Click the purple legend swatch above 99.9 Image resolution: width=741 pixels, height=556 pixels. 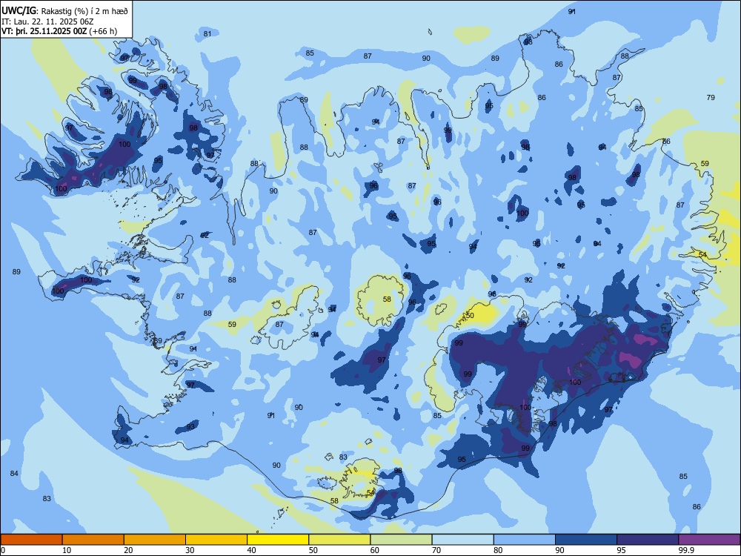709,540
